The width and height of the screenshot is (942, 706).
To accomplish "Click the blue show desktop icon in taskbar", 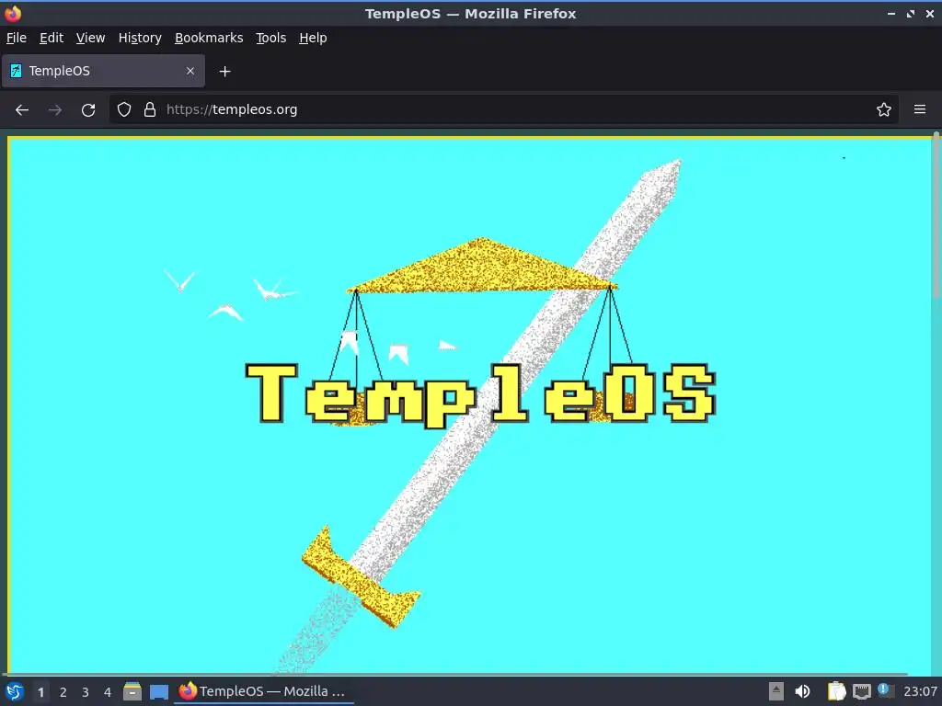I will [158, 692].
